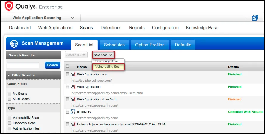
Task: Tick the select-all checkbox in table header
Action: [x=67, y=66]
